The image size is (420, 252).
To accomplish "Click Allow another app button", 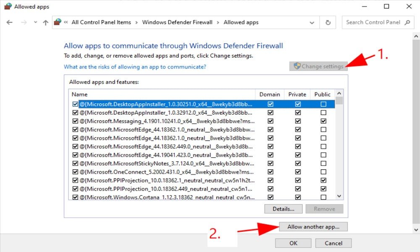I will (x=313, y=227).
